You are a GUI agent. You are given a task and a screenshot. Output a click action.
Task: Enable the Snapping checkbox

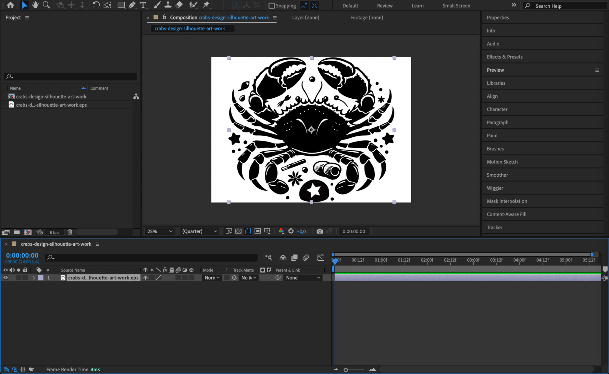click(x=271, y=6)
